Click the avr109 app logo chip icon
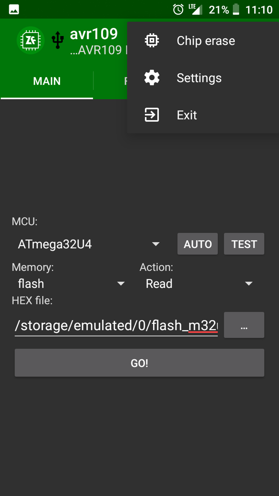Screen dimensions: 279x496 [30, 40]
